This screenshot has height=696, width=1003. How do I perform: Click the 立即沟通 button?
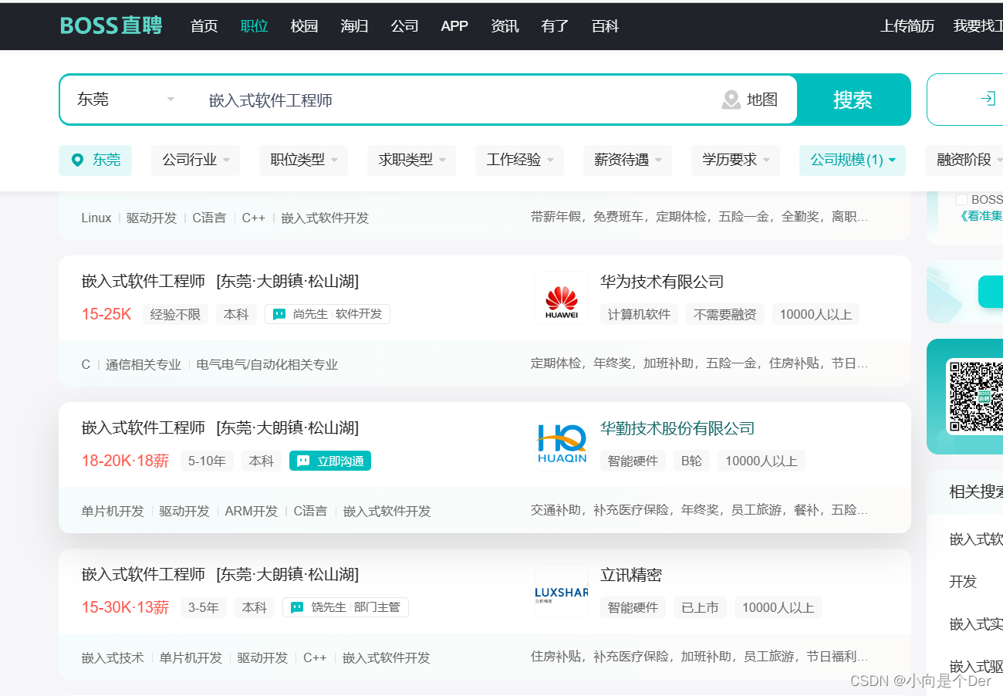point(330,461)
